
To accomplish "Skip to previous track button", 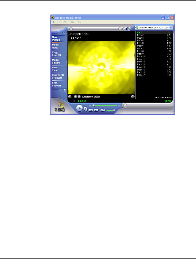I will (x=91, y=110).
